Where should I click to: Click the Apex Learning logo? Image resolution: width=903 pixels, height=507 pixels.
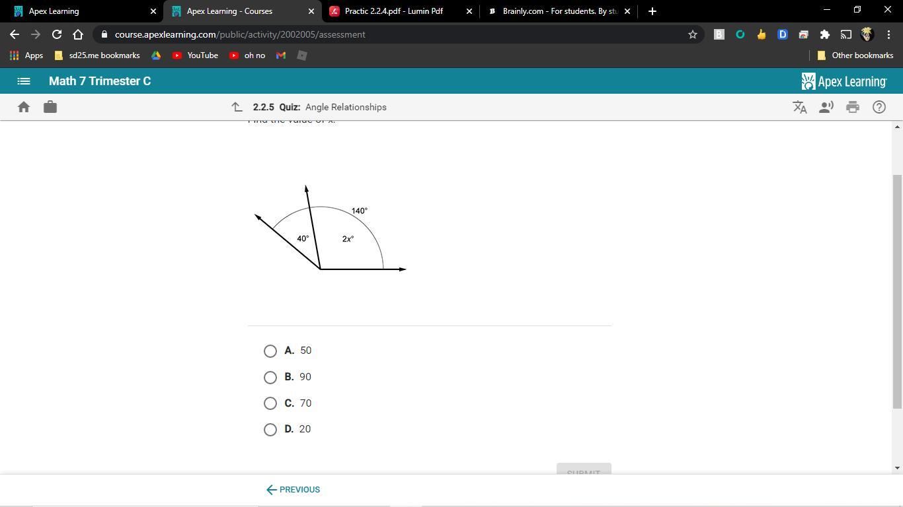844,81
